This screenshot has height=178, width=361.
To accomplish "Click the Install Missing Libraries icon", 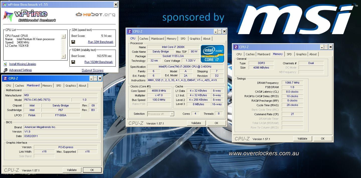I will (5, 64).
